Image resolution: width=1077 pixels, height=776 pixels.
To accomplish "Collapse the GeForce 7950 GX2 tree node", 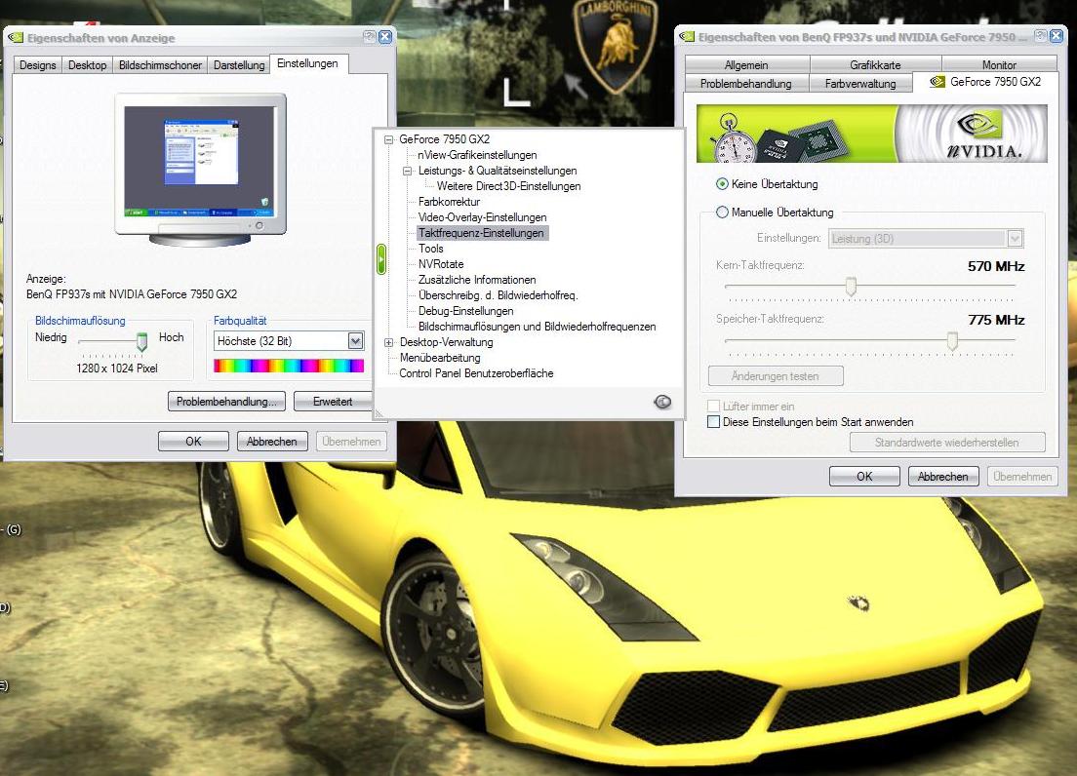I will click(389, 139).
